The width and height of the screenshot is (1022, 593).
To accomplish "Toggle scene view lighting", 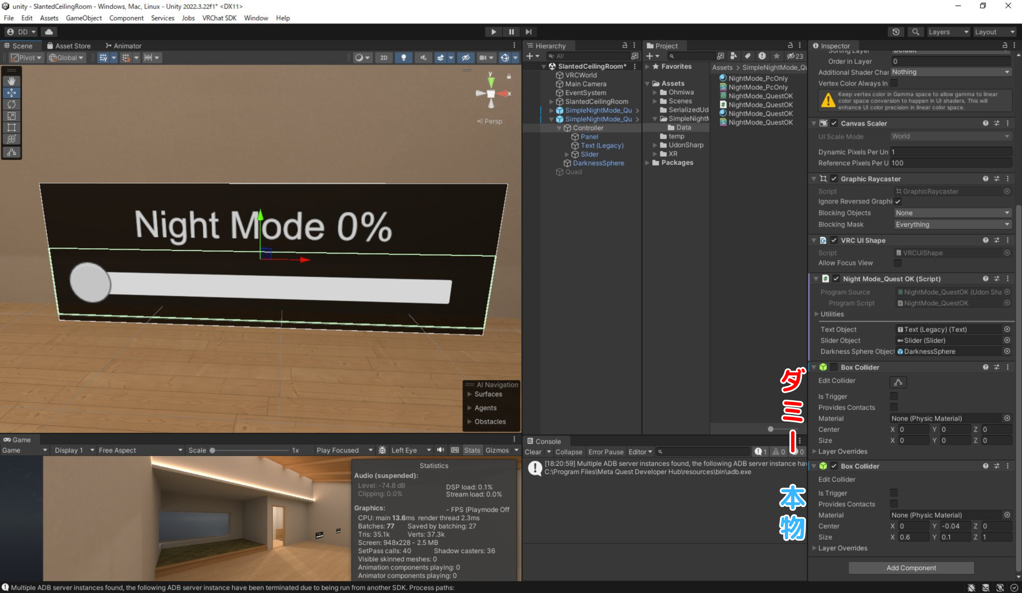I will coord(404,57).
